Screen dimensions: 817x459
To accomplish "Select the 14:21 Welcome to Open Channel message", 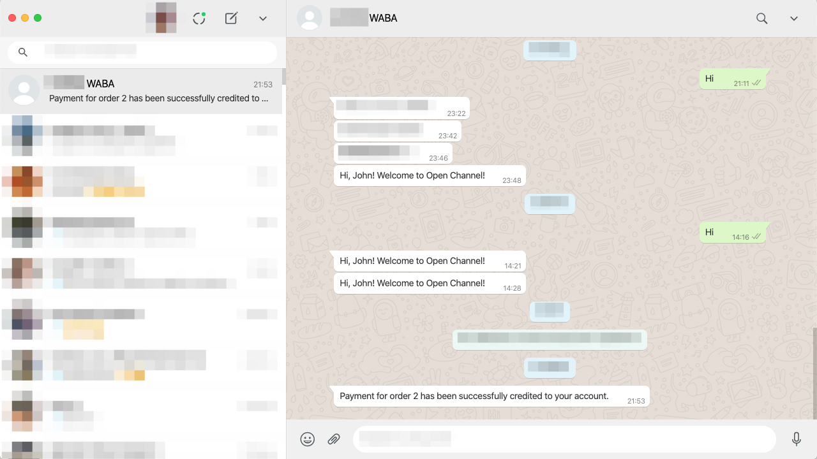I will [430, 261].
